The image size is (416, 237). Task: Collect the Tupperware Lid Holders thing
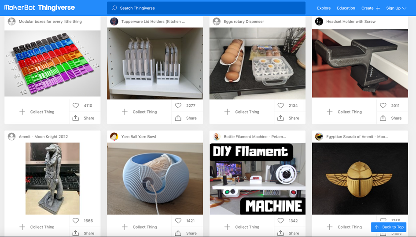[140, 112]
